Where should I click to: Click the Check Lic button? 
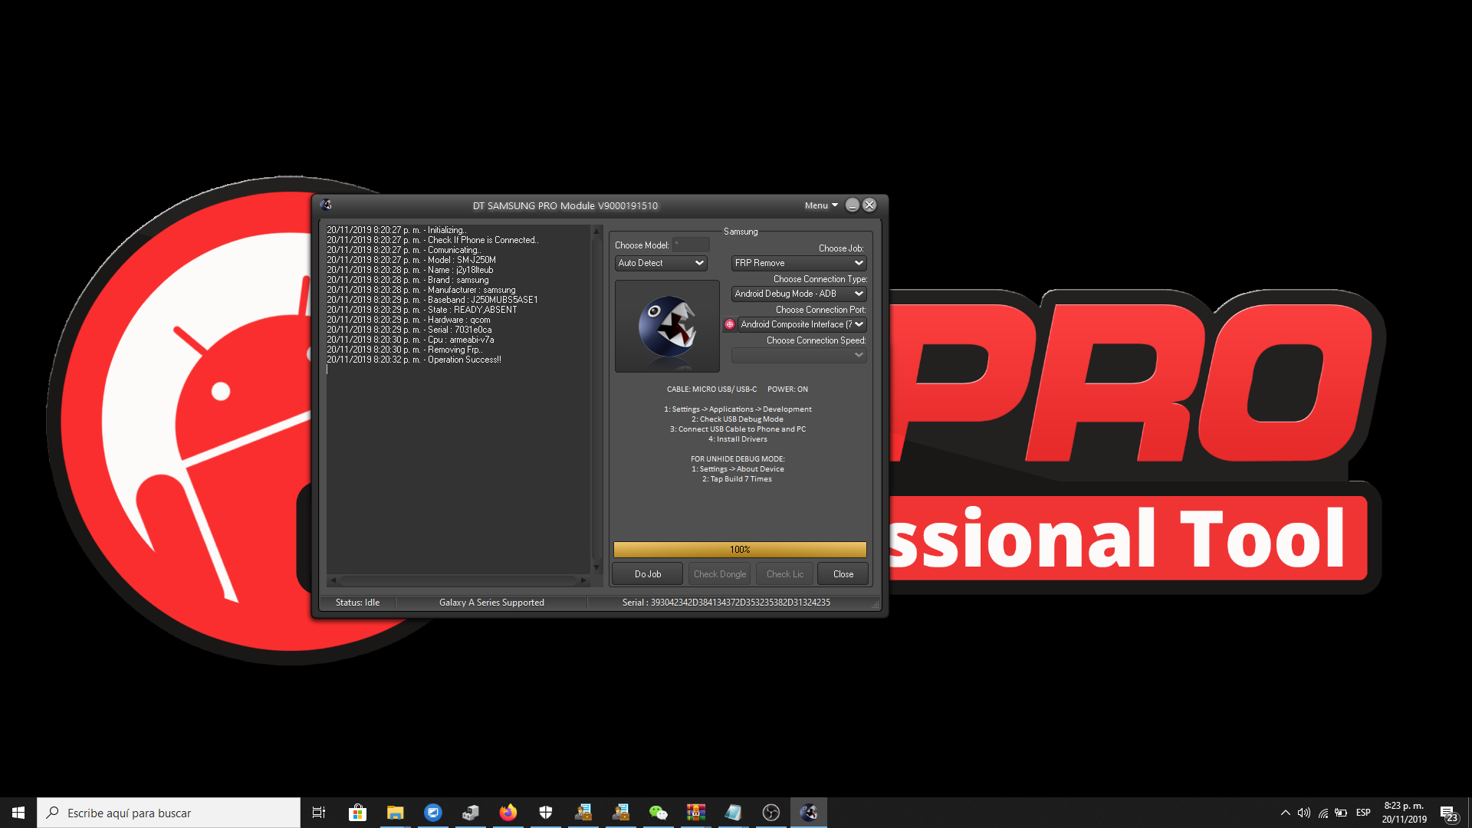click(x=785, y=574)
